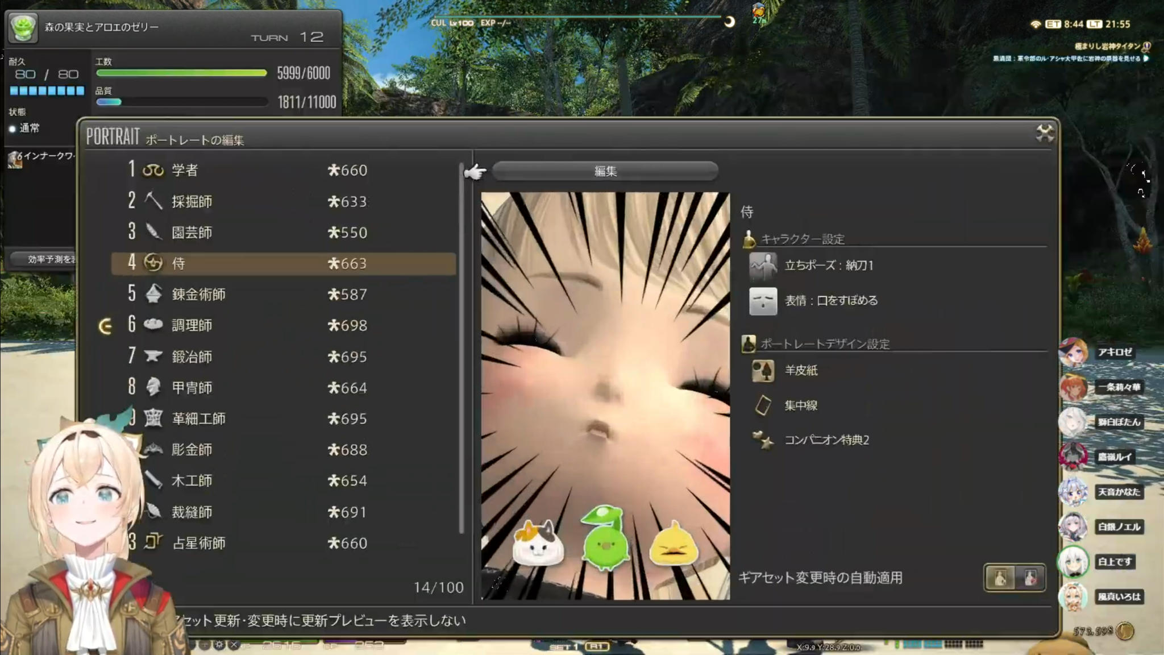Click the connection signal icon
This screenshot has width=1164, height=655.
click(1036, 24)
